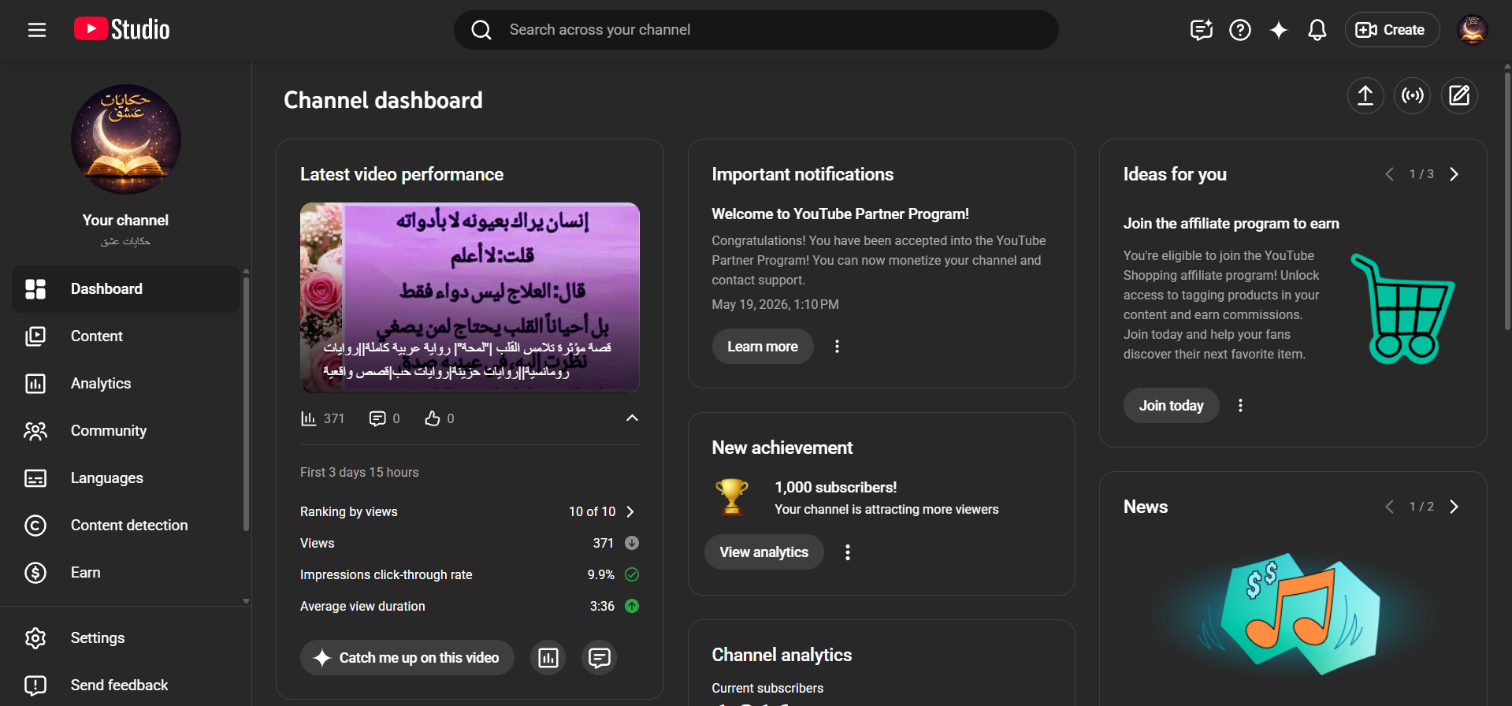Open Content detection in the sidebar
Image resolution: width=1512 pixels, height=706 pixels.
(x=125, y=526)
